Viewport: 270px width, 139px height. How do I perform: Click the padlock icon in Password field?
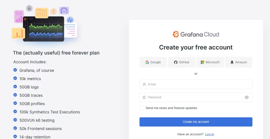click(144, 97)
